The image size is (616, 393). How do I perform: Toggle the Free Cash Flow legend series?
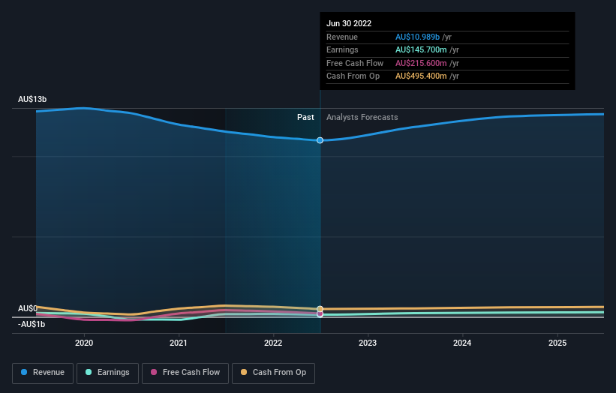[185, 373]
